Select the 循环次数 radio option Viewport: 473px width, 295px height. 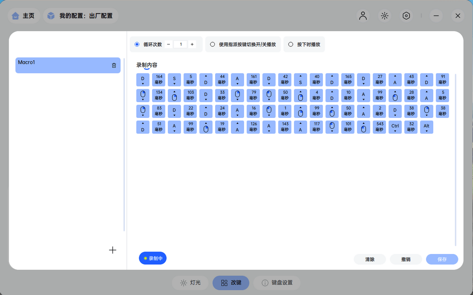(137, 45)
